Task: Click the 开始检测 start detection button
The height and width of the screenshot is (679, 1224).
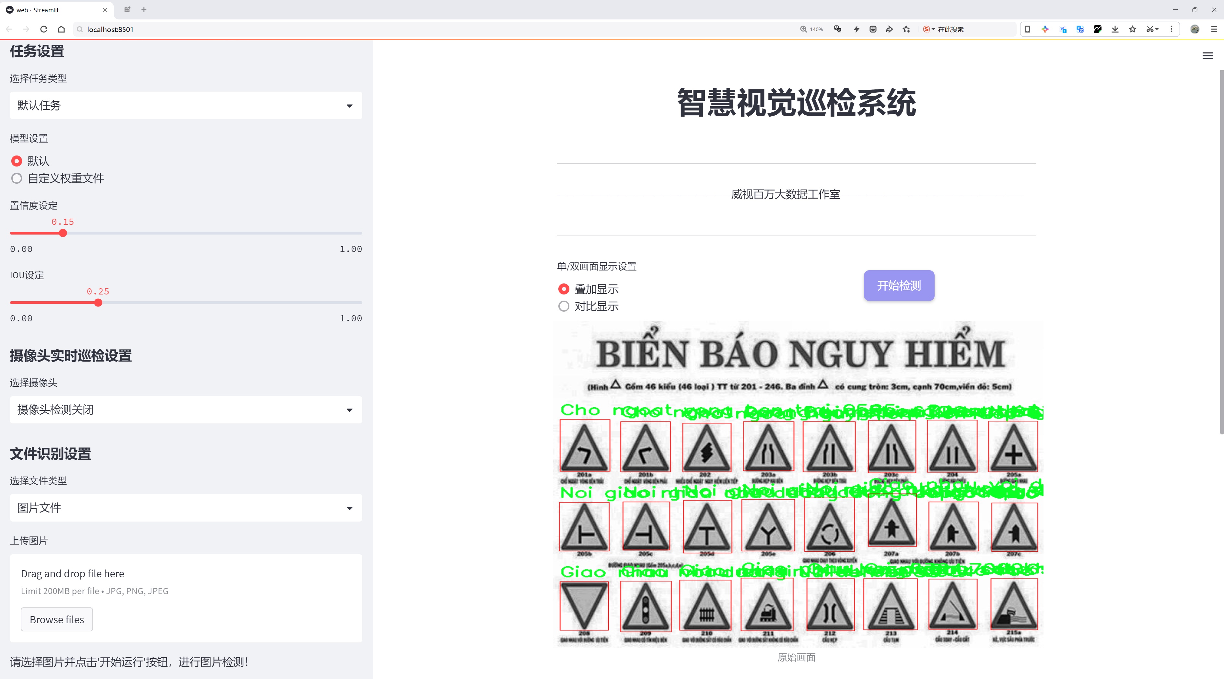Action: (899, 286)
